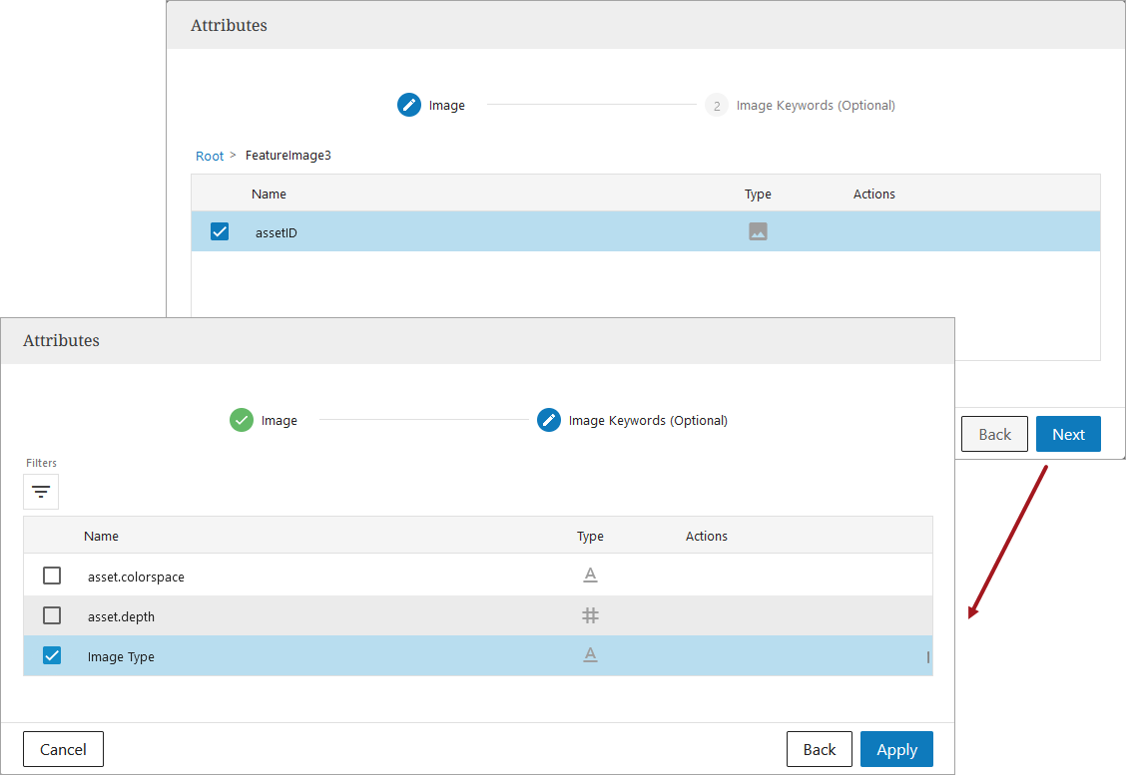Select the Image Keywords (Optional) step label in back dialog
1126x775 pixels.
click(x=816, y=105)
